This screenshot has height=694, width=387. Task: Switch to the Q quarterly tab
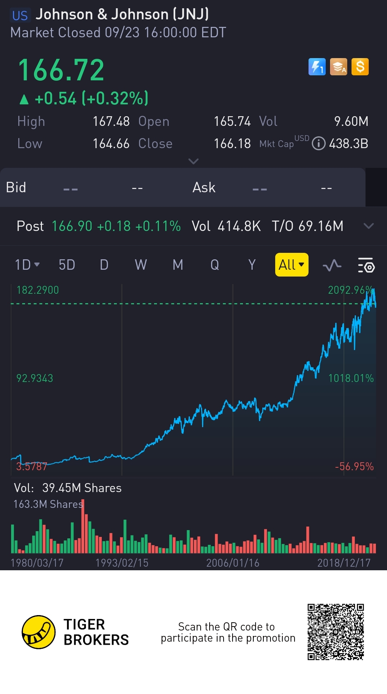point(215,265)
